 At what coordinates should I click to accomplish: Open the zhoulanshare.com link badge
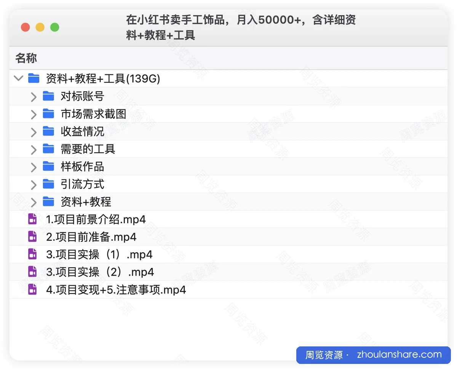click(373, 355)
